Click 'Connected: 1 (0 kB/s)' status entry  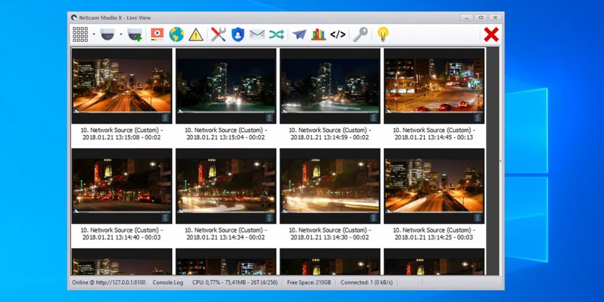tap(366, 283)
